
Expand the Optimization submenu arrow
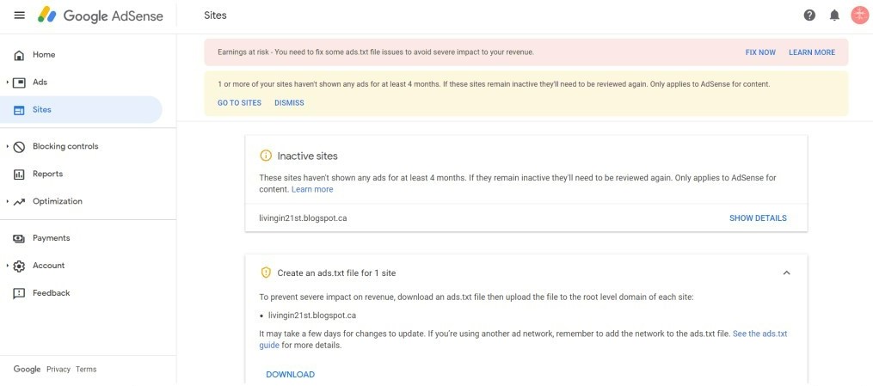tap(8, 201)
